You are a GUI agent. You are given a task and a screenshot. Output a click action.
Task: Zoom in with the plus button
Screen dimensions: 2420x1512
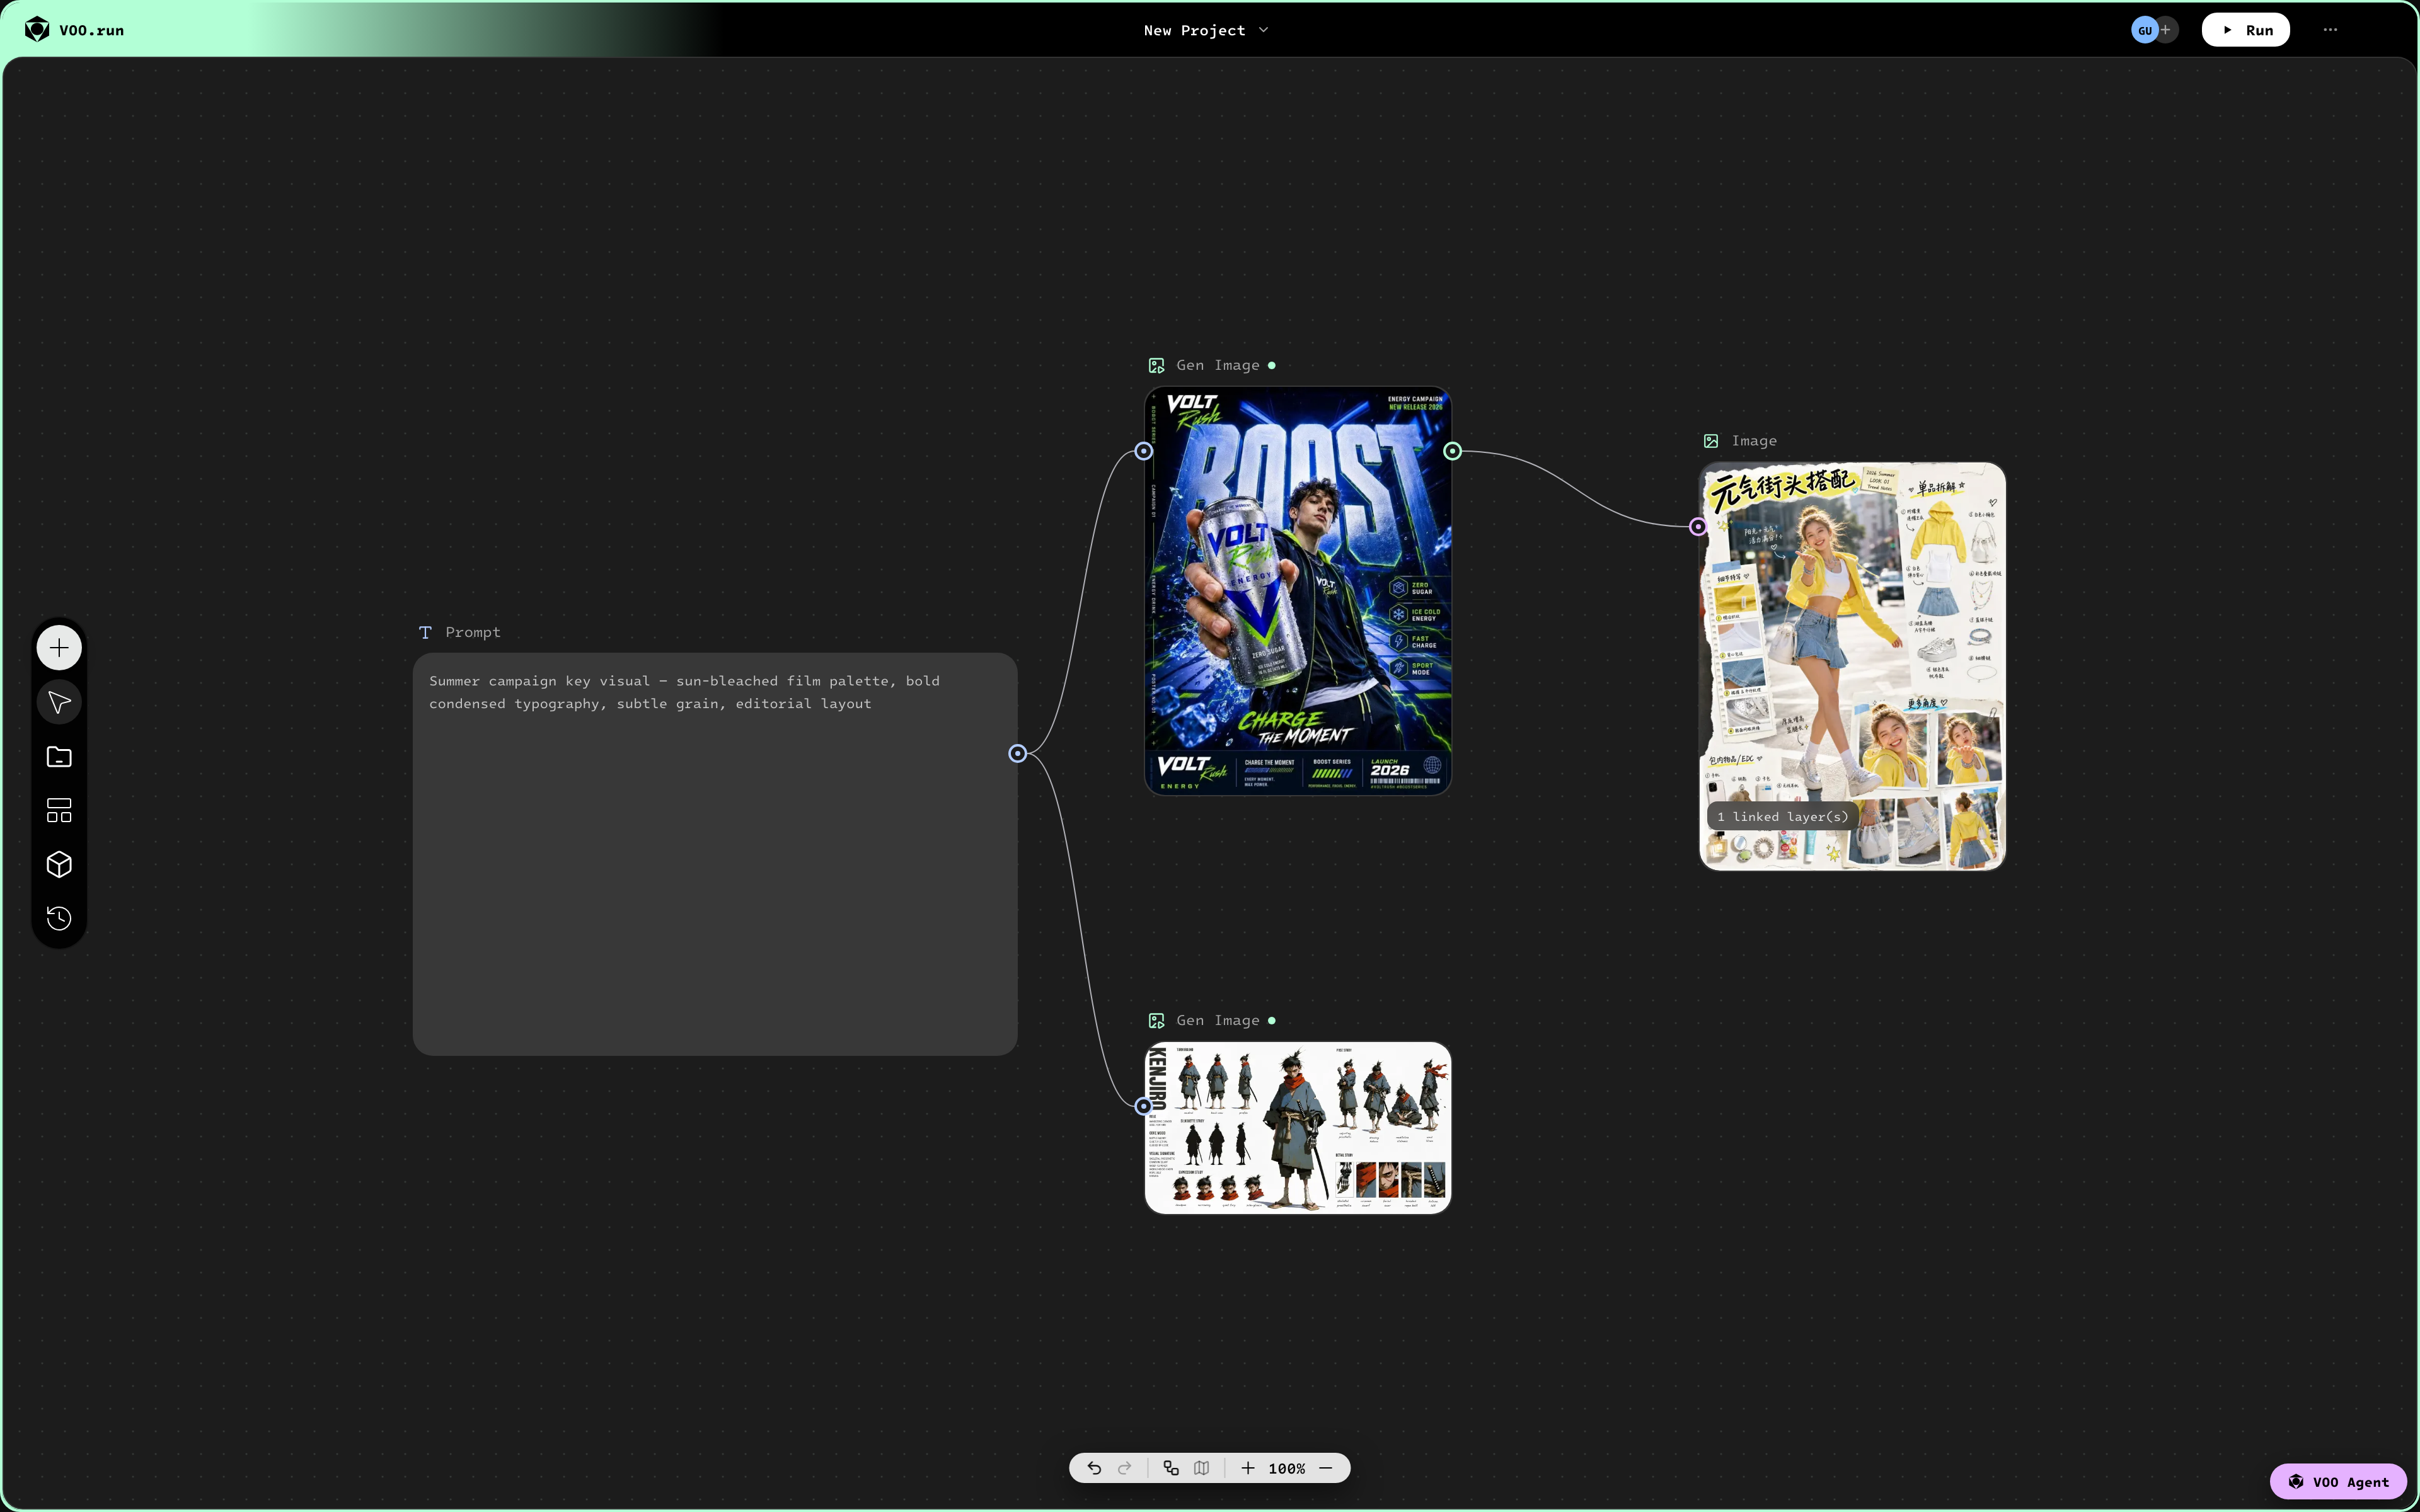(x=1248, y=1468)
